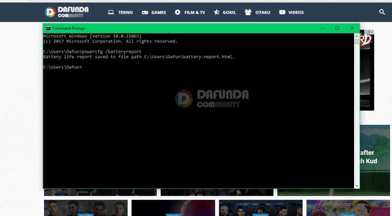
Task: Click the laptop icon beside TEKNO
Action: pos(111,12)
